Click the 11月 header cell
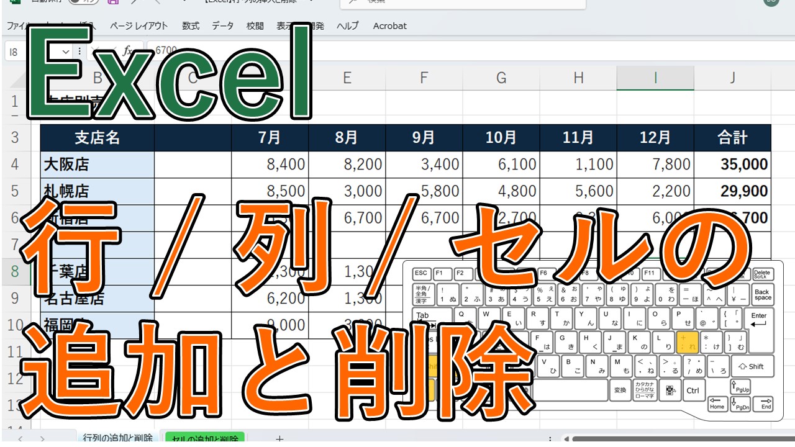This screenshot has height=447, width=795. 578,137
